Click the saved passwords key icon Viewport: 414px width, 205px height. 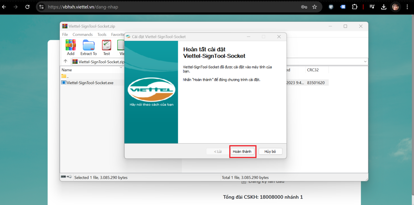304,7
